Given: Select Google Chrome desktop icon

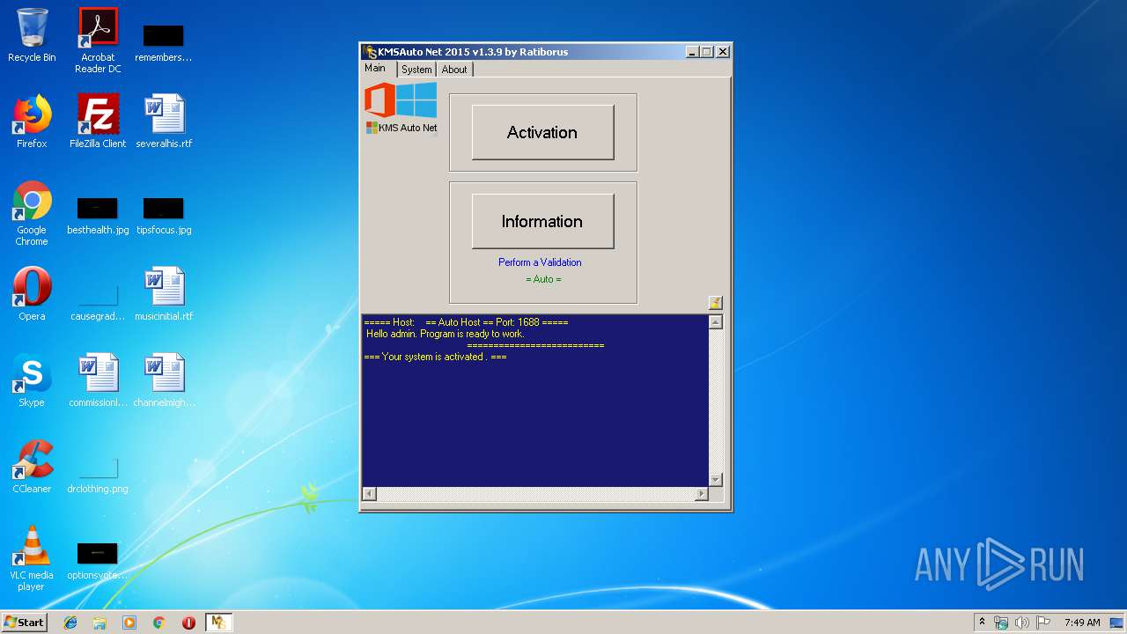Looking at the screenshot, I should coord(32,213).
